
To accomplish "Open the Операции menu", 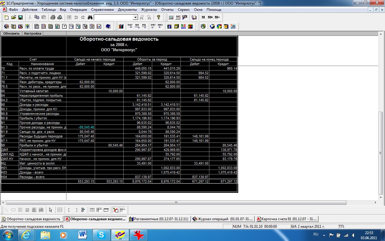I will tap(79, 10).
